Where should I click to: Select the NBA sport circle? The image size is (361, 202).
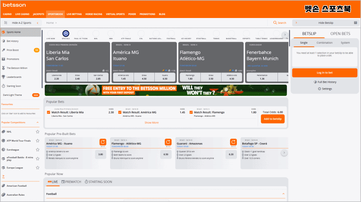111,33
